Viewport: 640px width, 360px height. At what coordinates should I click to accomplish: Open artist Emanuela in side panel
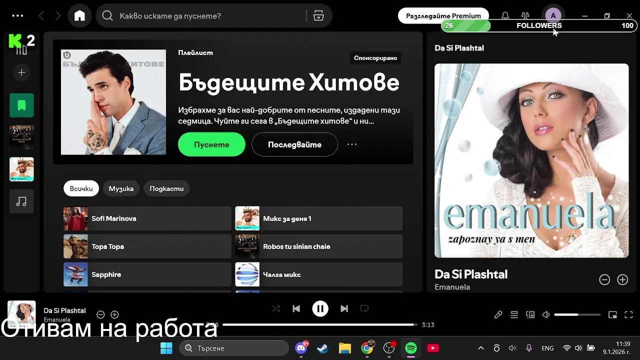[452, 287]
